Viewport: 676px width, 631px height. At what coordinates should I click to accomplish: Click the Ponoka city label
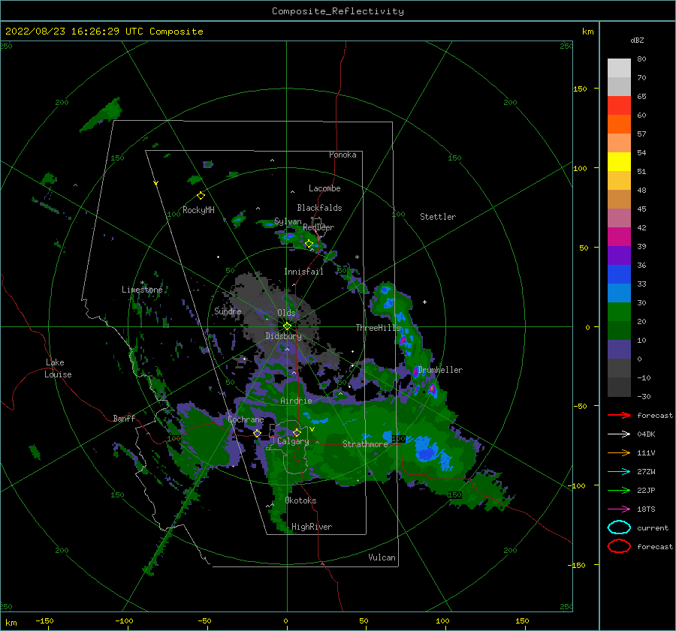[343, 155]
